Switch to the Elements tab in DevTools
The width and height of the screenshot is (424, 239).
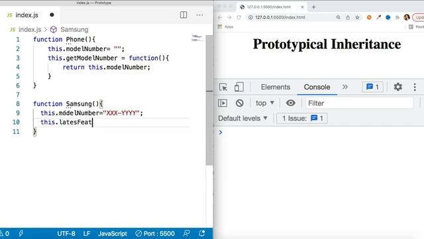tap(276, 87)
